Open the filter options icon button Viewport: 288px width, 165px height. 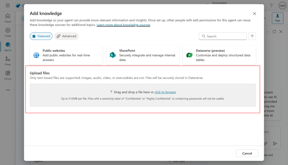pyautogui.click(x=252, y=36)
